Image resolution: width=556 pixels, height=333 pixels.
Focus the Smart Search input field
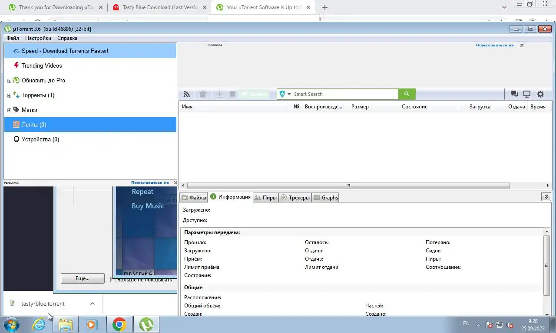[x=345, y=94]
